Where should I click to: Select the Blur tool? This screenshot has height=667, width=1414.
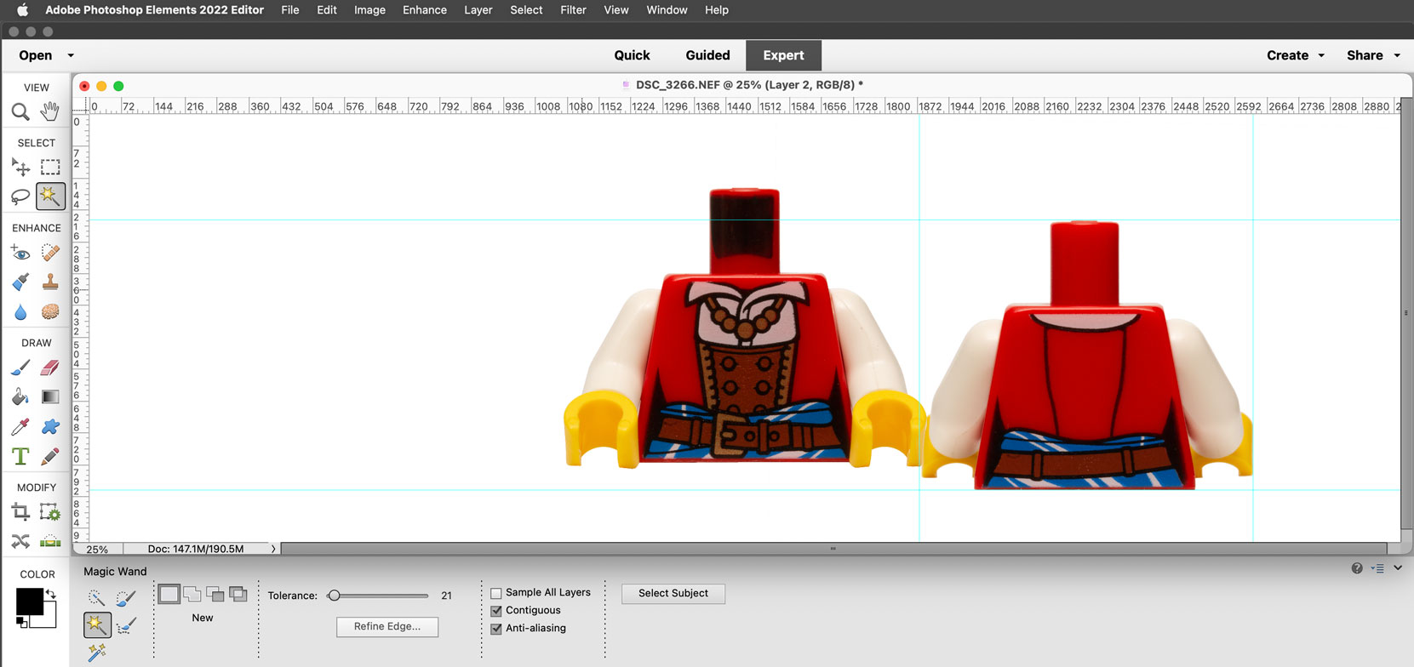tap(20, 311)
